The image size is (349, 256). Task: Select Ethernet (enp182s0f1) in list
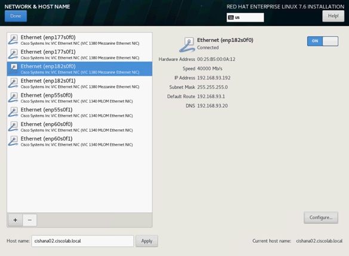[x=79, y=83]
